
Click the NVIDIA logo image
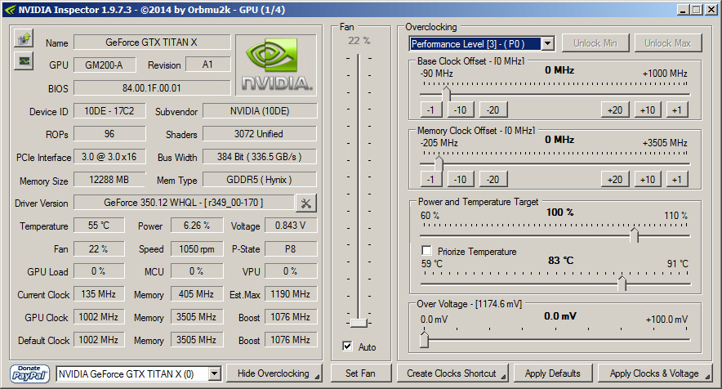(276, 65)
